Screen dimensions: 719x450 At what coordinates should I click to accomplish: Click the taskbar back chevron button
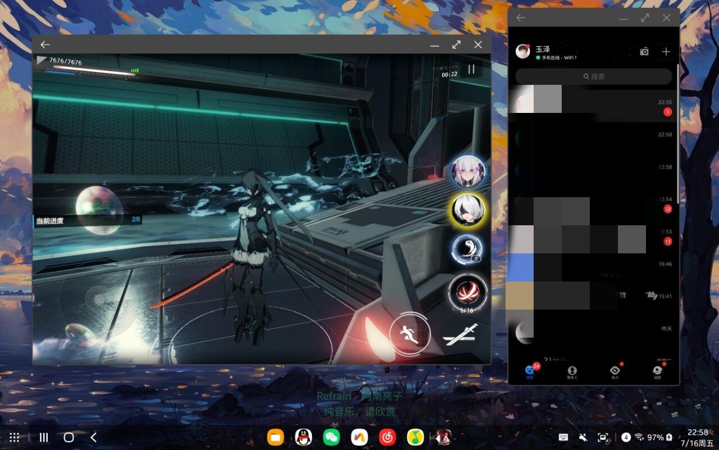coord(94,437)
